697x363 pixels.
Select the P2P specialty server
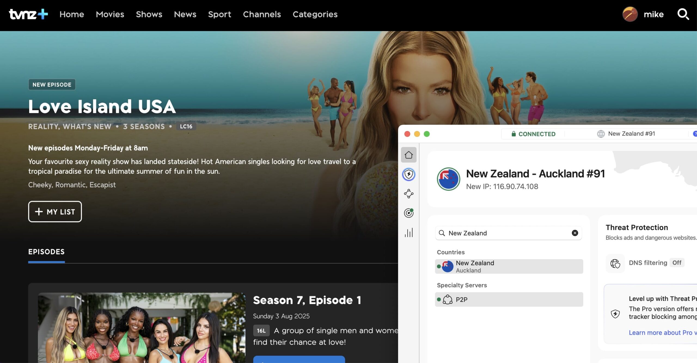point(509,299)
